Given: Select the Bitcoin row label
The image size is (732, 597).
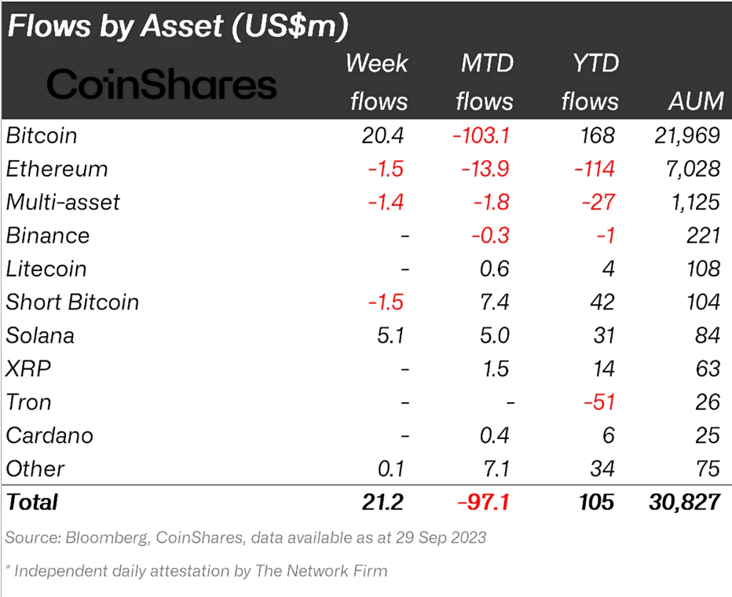Looking at the screenshot, I should tap(42, 136).
